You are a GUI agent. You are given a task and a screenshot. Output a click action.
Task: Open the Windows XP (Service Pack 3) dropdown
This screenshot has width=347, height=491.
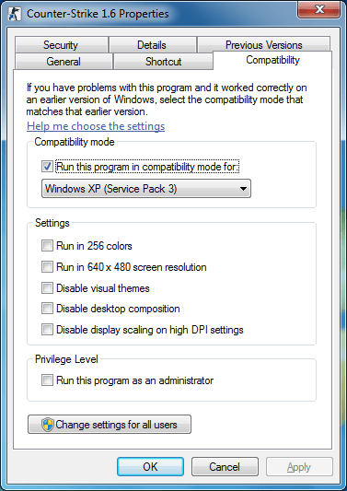click(146, 189)
